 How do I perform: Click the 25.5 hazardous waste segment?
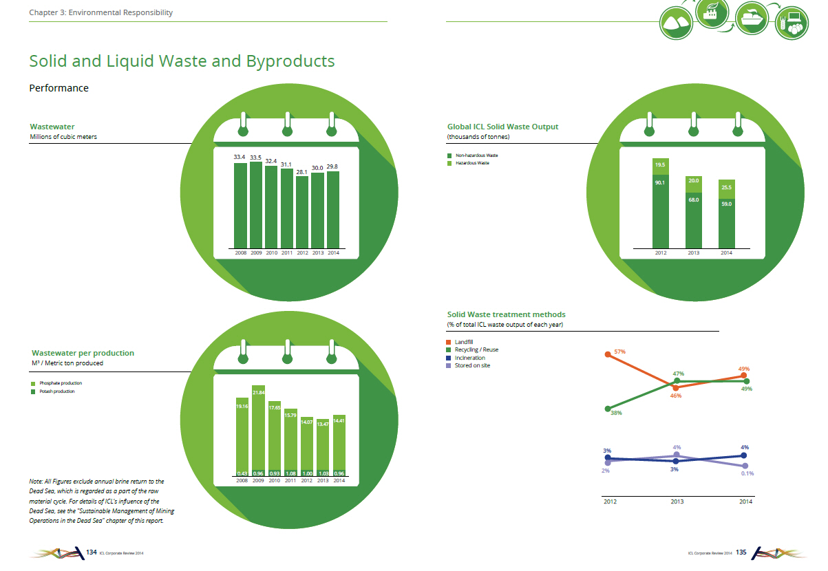click(727, 189)
